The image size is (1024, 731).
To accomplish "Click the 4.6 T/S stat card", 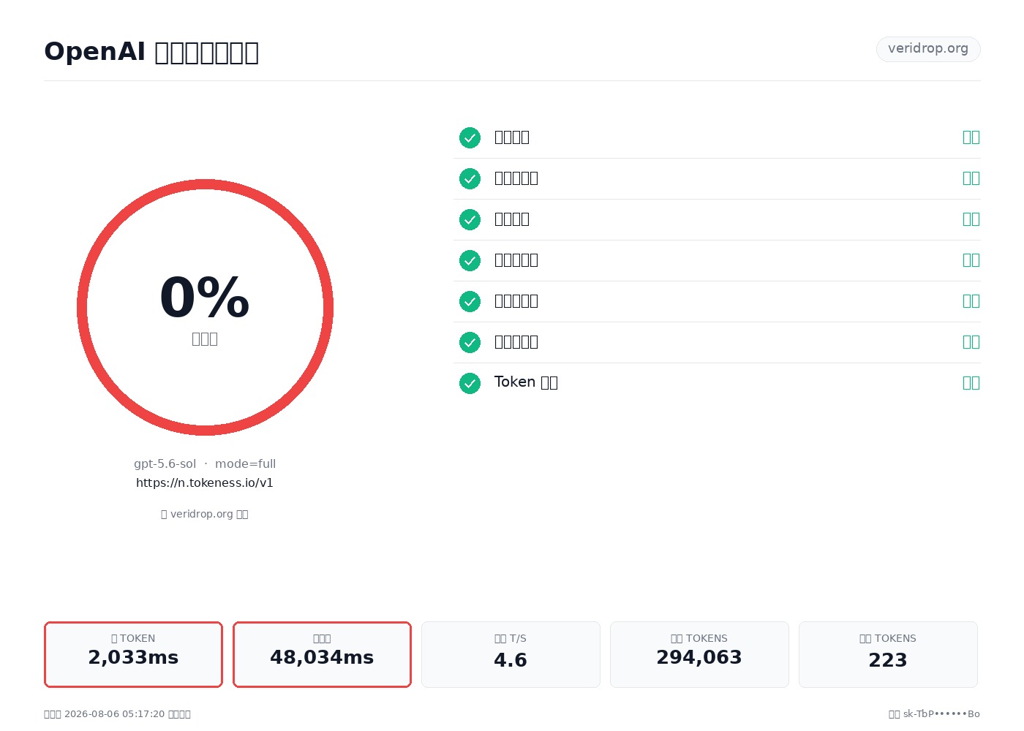I will [511, 654].
